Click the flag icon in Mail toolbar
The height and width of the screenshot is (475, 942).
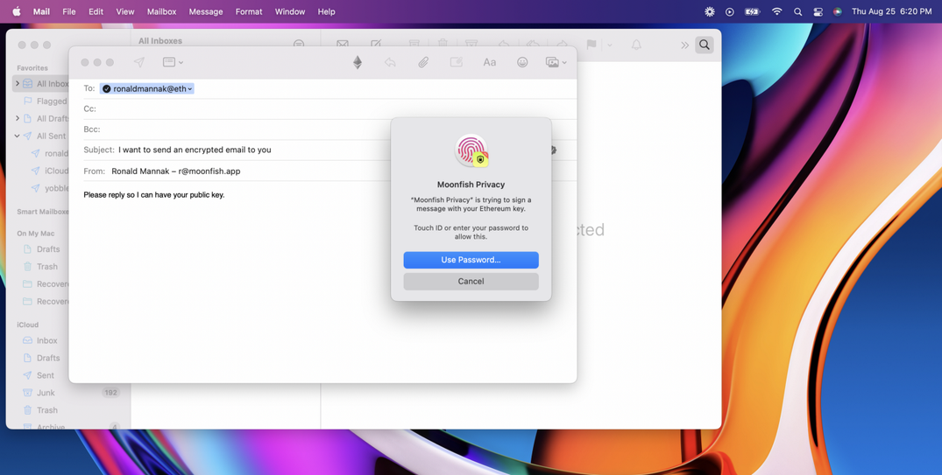click(x=591, y=45)
